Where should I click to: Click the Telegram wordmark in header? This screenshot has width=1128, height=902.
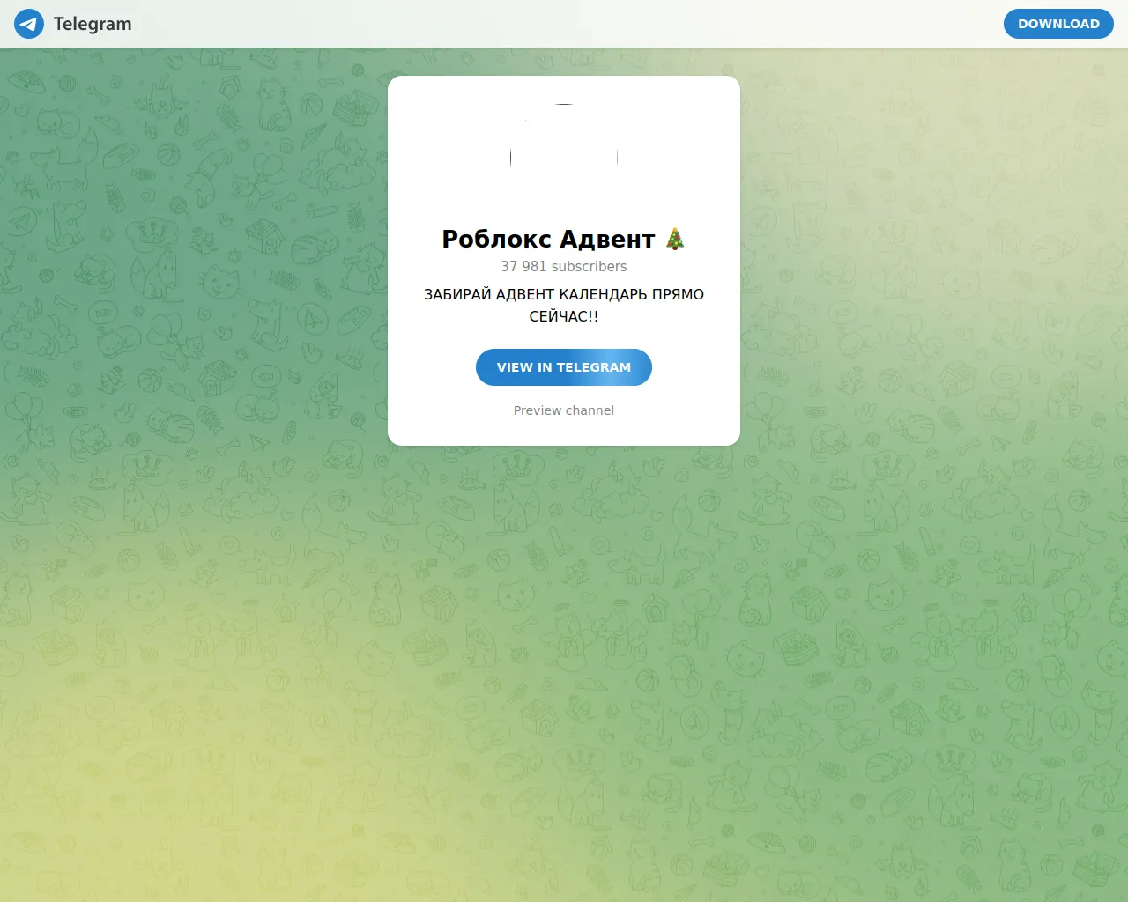coord(93,24)
